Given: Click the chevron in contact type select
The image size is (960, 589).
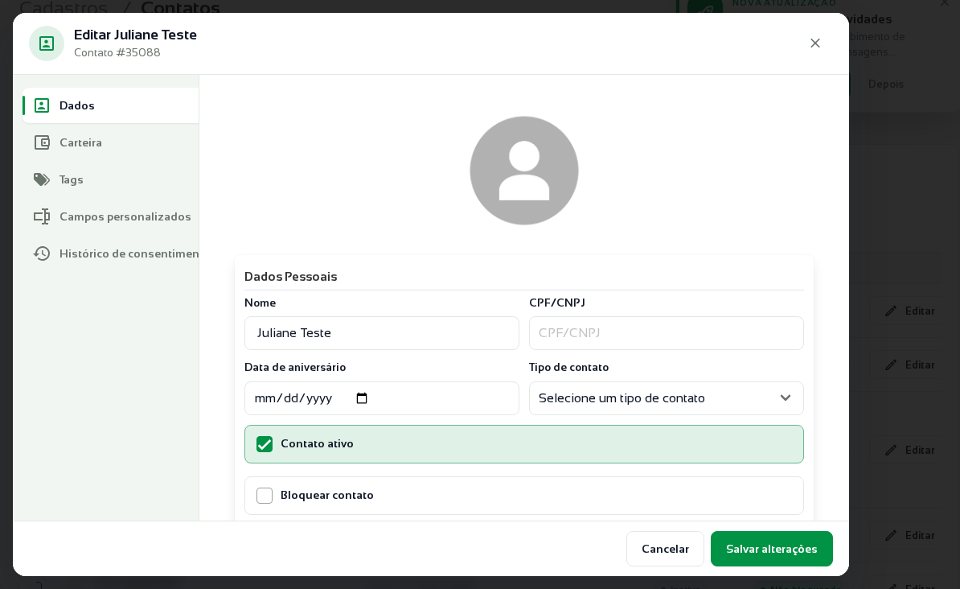Looking at the screenshot, I should [x=786, y=397].
